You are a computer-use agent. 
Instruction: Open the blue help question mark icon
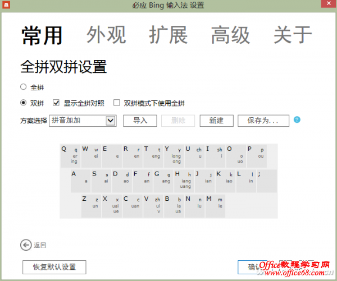point(297,120)
